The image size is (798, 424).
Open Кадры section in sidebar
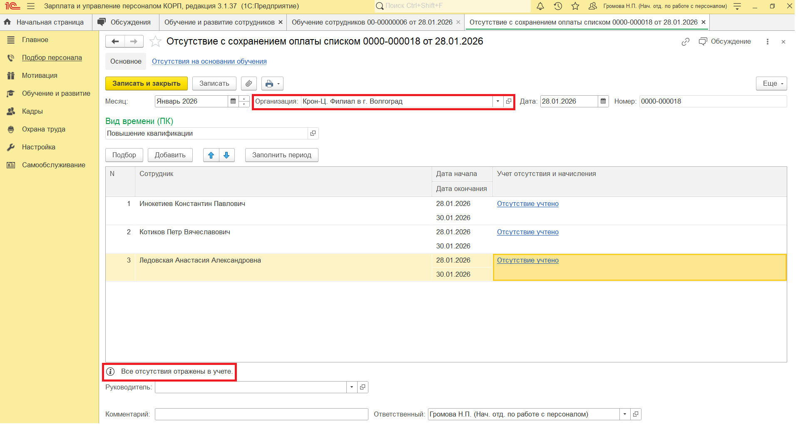click(32, 112)
